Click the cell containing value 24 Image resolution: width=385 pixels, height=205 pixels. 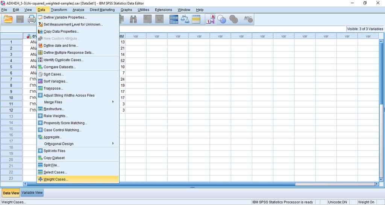tap(122, 79)
